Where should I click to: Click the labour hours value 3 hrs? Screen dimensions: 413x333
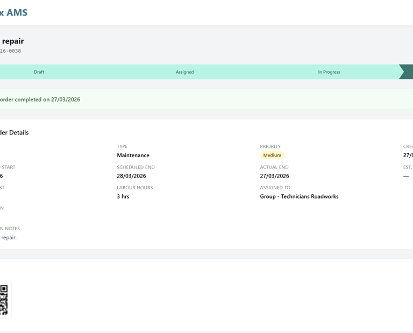point(123,196)
